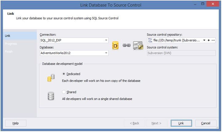This screenshot has height=132, width=222.
Task: Open Help for this dialog
Action: tap(16, 123)
